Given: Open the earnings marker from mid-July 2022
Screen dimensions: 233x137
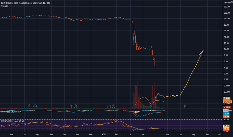Looking at the screenshot, I should pos(29,106).
